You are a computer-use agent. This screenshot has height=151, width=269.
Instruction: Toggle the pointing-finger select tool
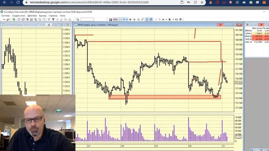coord(147,19)
